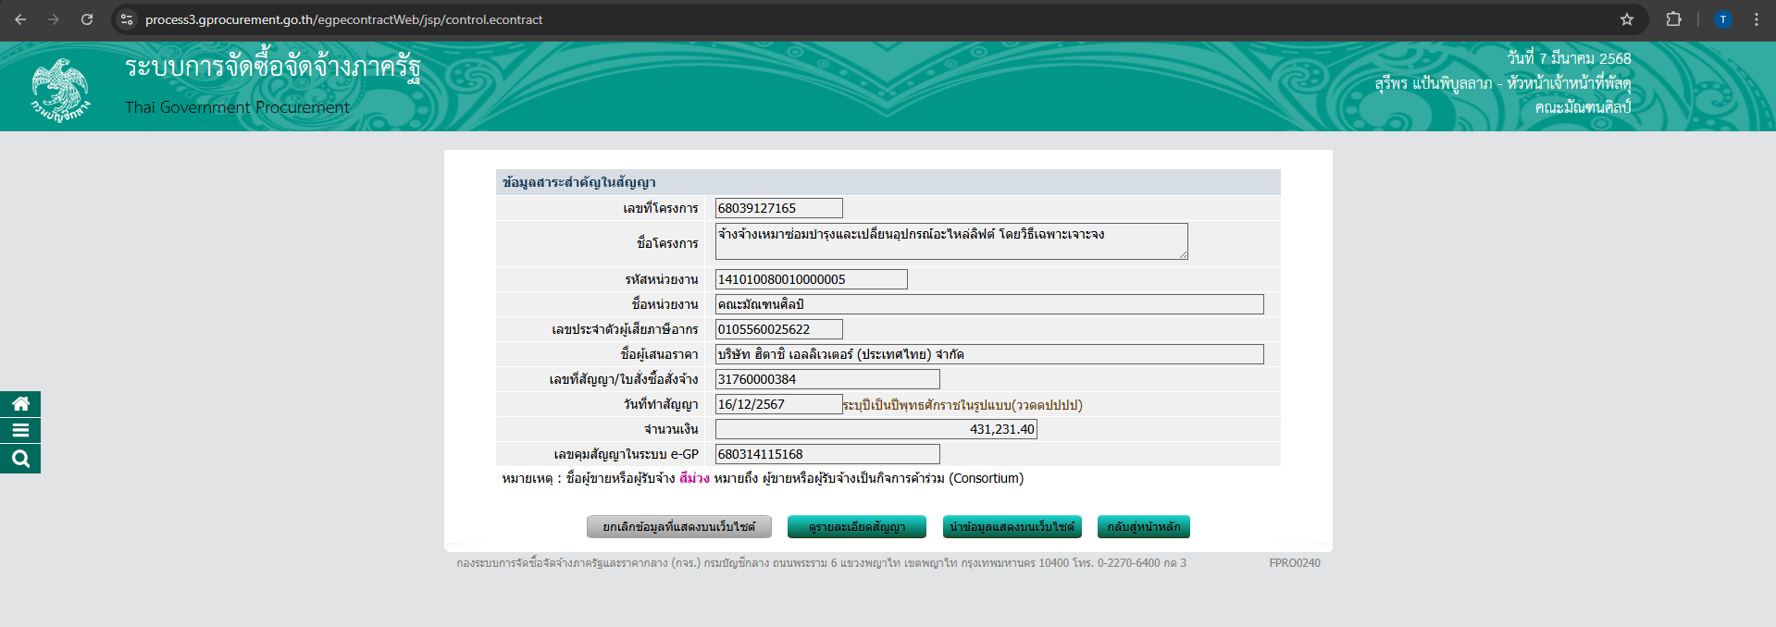
Task: Click the contract date field 16/12/2567
Action: point(779,404)
